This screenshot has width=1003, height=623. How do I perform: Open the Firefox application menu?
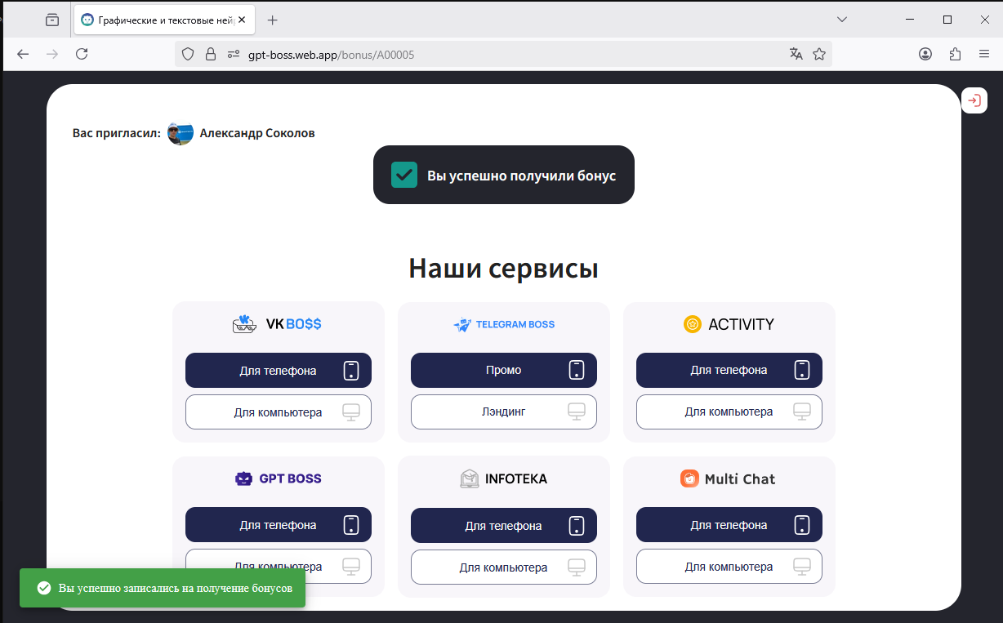(984, 54)
